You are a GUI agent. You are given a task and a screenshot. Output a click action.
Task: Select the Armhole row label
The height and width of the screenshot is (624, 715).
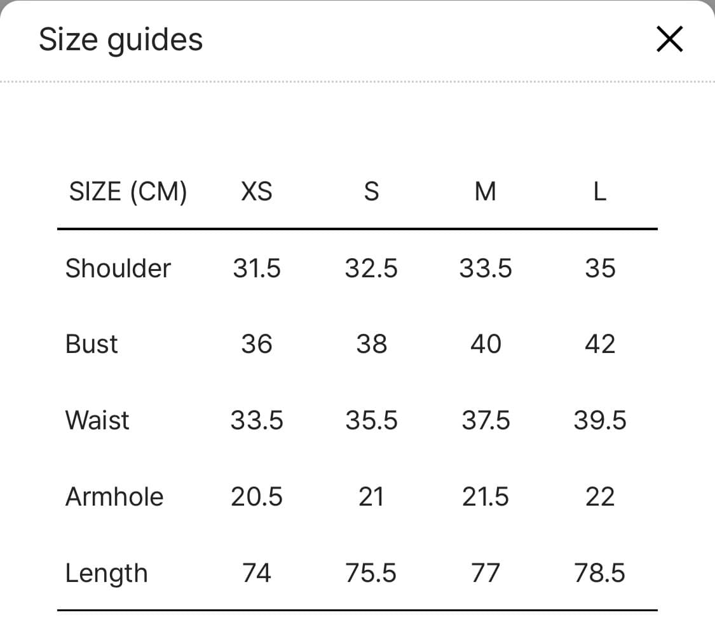(x=114, y=497)
